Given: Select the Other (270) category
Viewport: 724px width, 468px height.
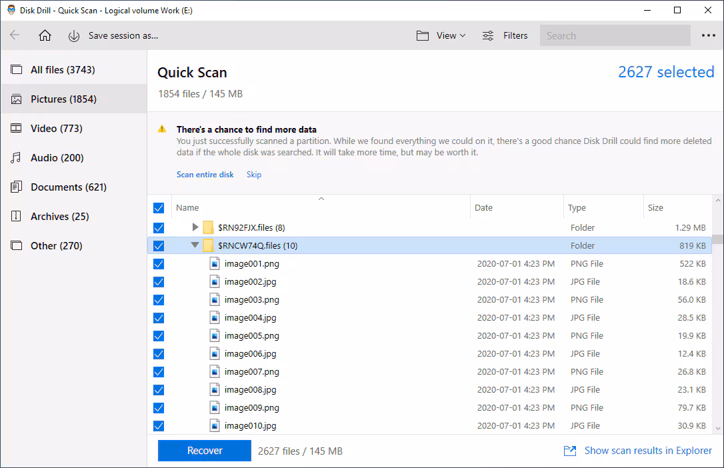Looking at the screenshot, I should point(74,245).
